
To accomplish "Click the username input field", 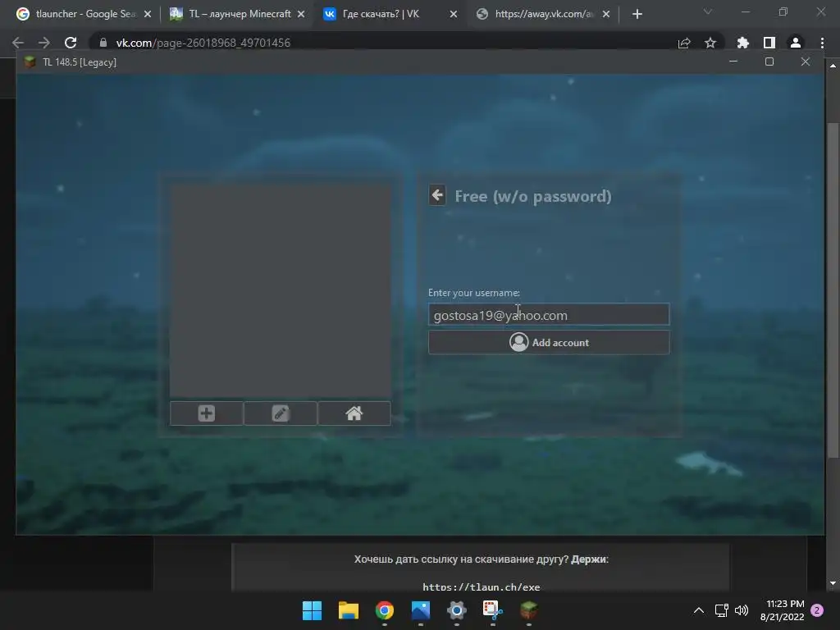I will [x=549, y=314].
